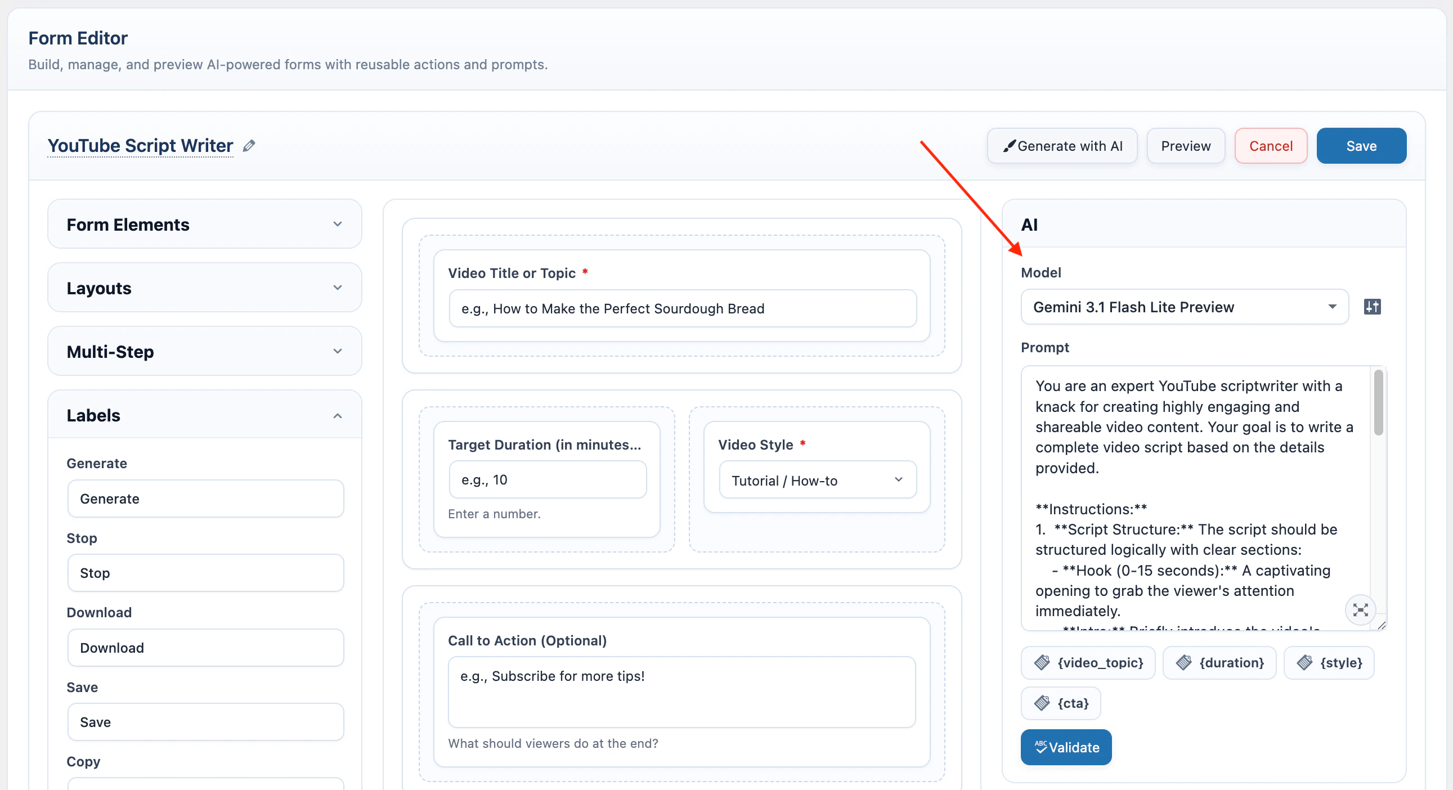Click the Form Editor heading
The image size is (1453, 790).
[x=78, y=38]
